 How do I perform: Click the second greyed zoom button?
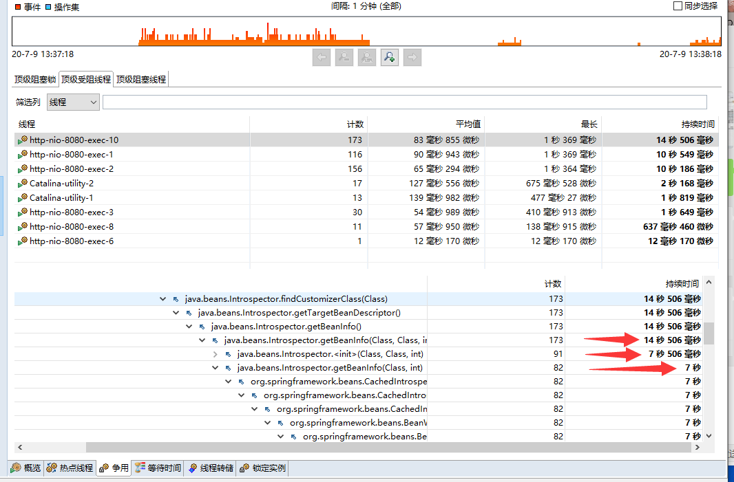(x=367, y=57)
